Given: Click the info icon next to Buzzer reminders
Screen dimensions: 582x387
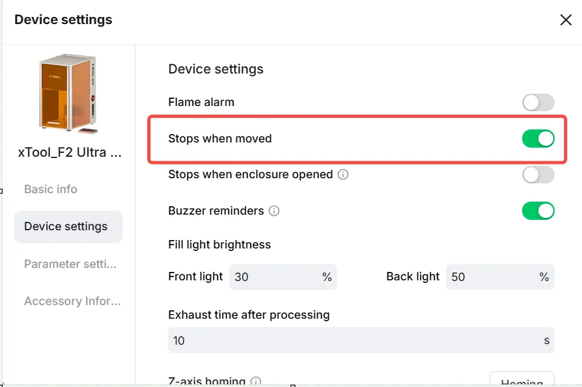Looking at the screenshot, I should [x=274, y=211].
